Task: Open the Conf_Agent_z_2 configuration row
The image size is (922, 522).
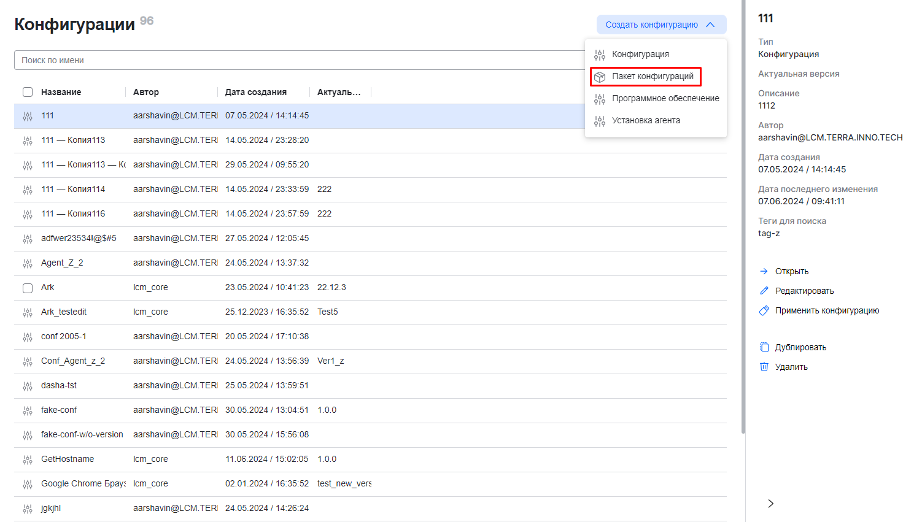Action: tap(73, 361)
